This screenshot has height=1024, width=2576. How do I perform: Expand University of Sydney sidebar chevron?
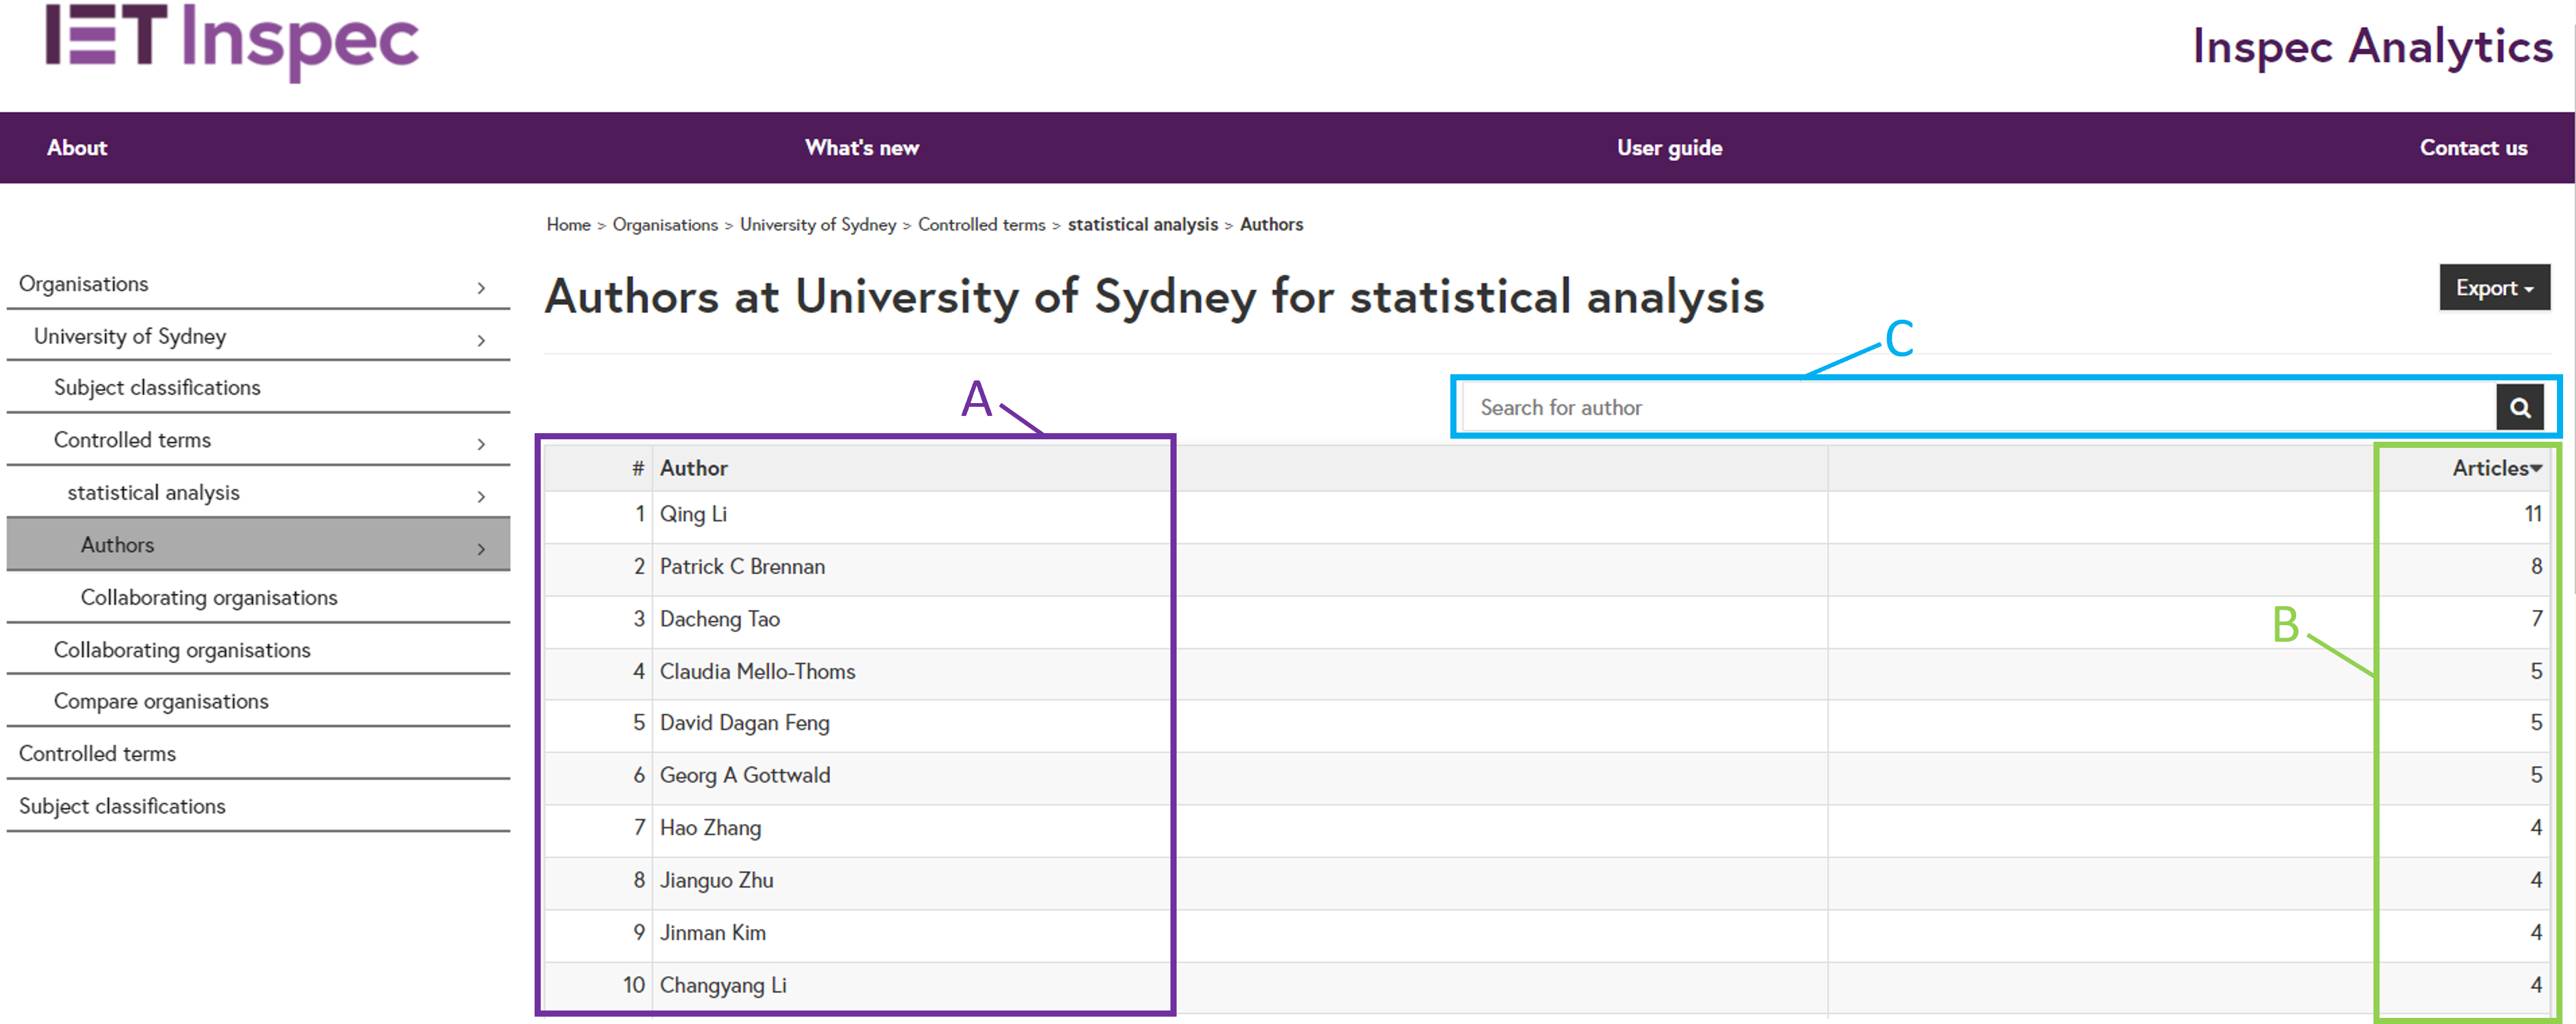[x=481, y=340]
